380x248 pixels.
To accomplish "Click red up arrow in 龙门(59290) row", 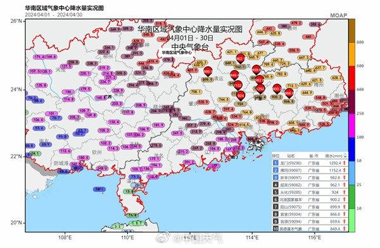I will tap(344, 163).
